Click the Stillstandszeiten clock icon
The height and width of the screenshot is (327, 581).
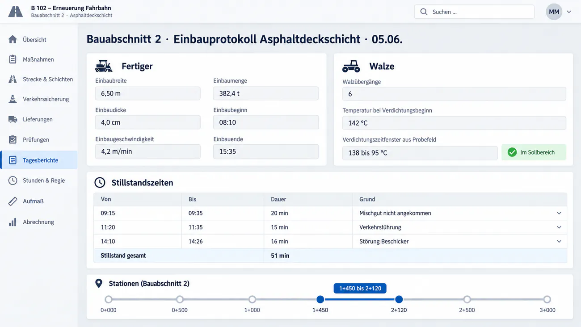(100, 182)
